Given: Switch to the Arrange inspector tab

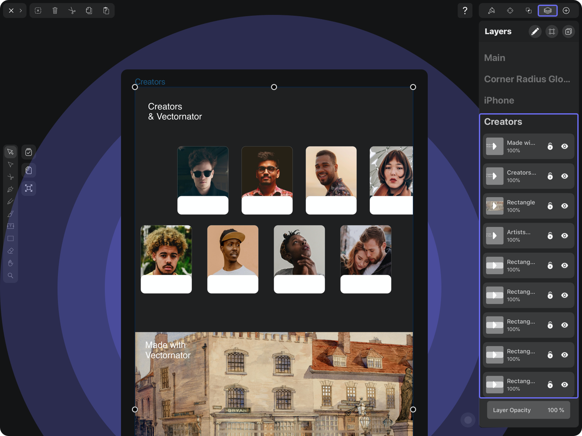Looking at the screenshot, I should 510,11.
